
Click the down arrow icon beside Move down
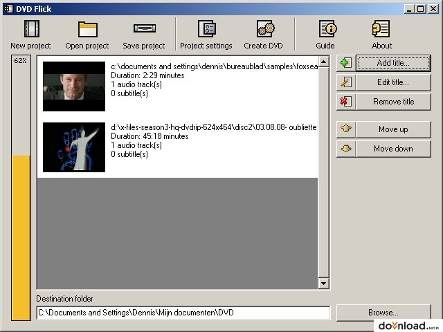click(346, 148)
